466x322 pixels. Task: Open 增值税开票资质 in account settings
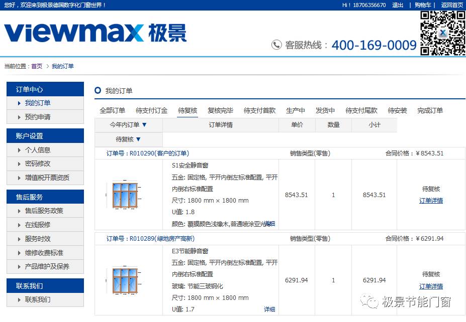click(x=47, y=178)
